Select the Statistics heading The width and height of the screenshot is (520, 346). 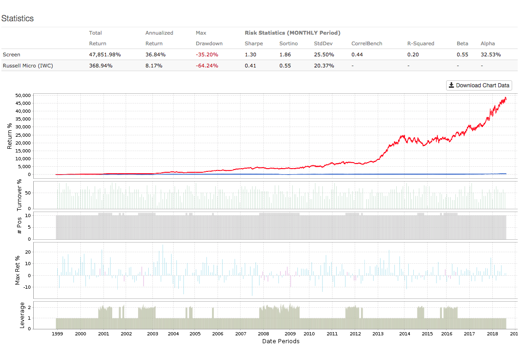click(18, 18)
